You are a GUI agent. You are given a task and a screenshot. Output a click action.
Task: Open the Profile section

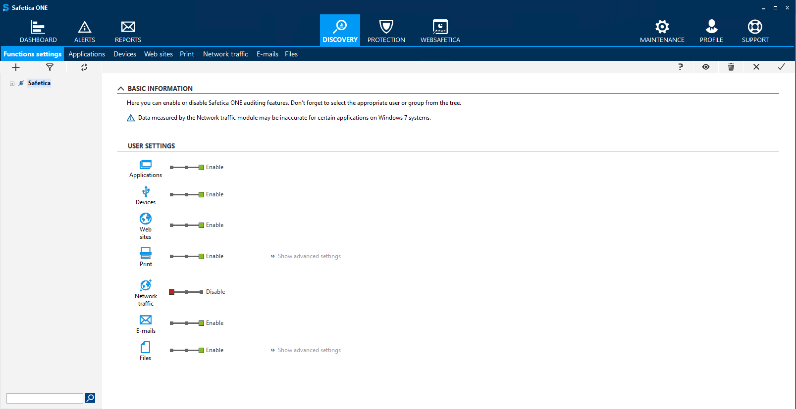click(x=711, y=31)
